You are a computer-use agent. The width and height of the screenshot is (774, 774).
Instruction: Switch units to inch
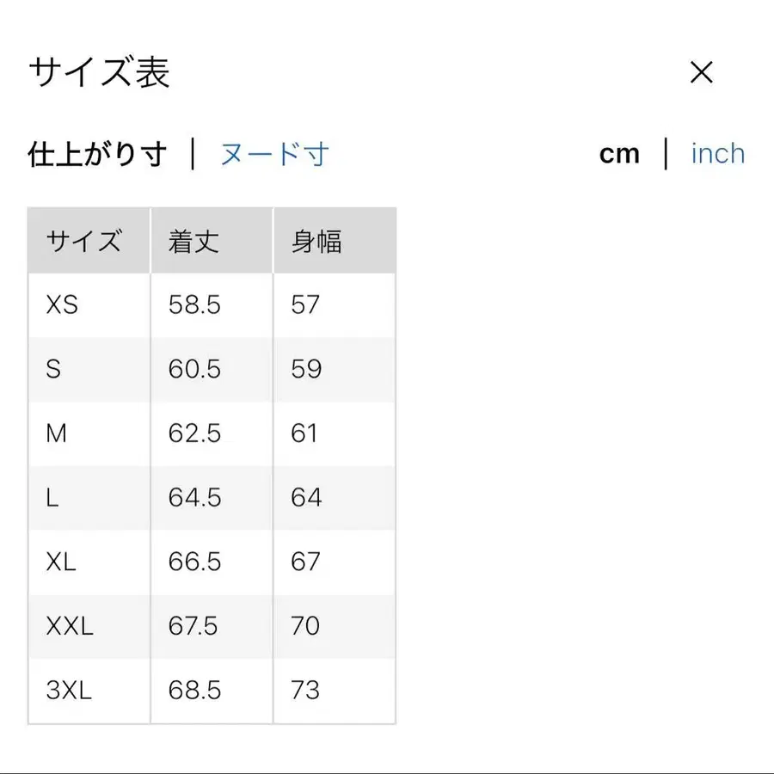click(x=717, y=152)
